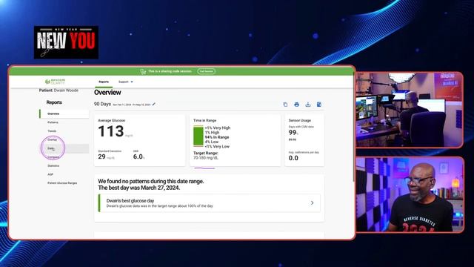
Task: Click the print report icon
Action: click(x=296, y=105)
